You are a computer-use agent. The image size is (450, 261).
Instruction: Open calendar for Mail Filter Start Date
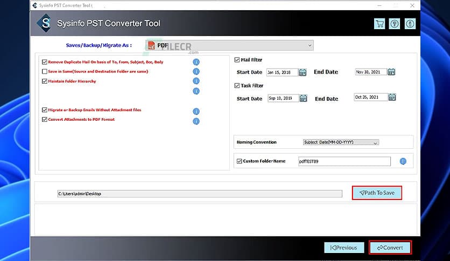pos(303,72)
